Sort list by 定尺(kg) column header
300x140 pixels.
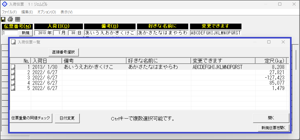coord(270,61)
